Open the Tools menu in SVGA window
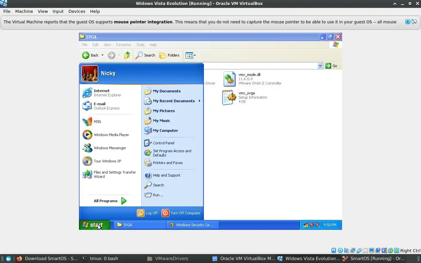Image resolution: width=421 pixels, height=263 pixels. pyautogui.click(x=140, y=45)
